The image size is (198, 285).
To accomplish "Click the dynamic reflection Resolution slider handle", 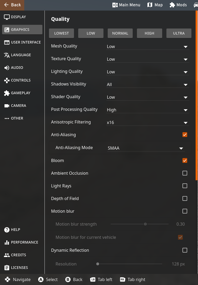I will pyautogui.click(x=98, y=264).
